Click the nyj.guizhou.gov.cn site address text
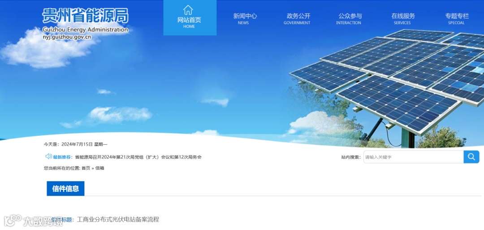This screenshot has height=230, width=484. coord(67,37)
